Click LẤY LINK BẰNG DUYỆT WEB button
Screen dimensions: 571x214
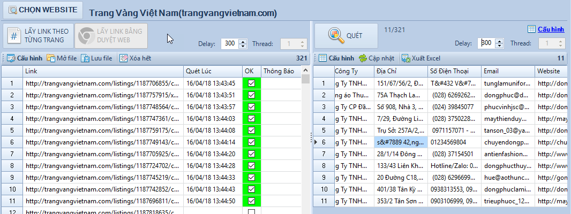click(111, 36)
